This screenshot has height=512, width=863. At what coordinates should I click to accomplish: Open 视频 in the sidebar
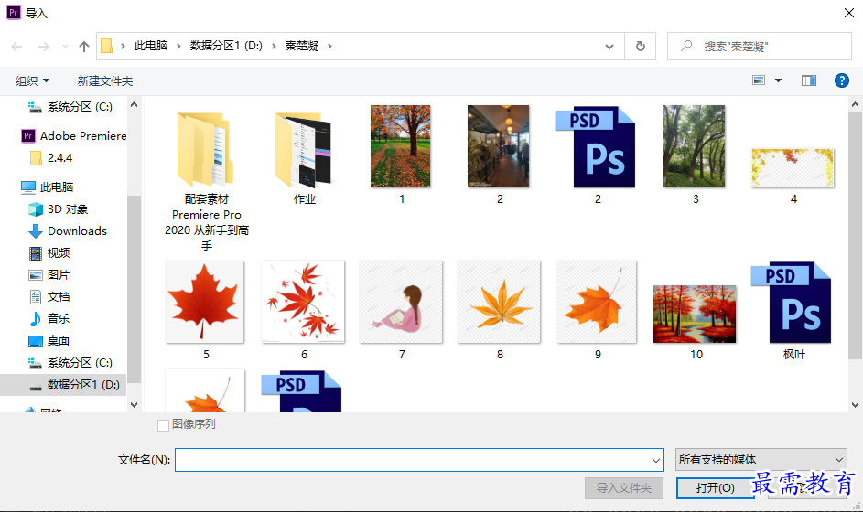tap(49, 253)
